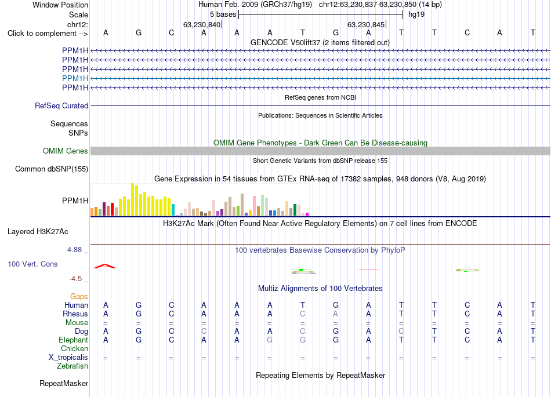Click the 'Rhesus' alignment row label
This screenshot has height=397, width=551.
point(75,314)
